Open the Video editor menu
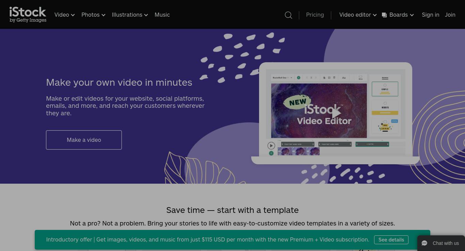Image resolution: width=465 pixels, height=251 pixels. (x=355, y=15)
